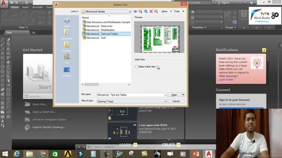Click the Cancel button
Image resolution: width=282 pixels, height=158 pixels.
176,101
